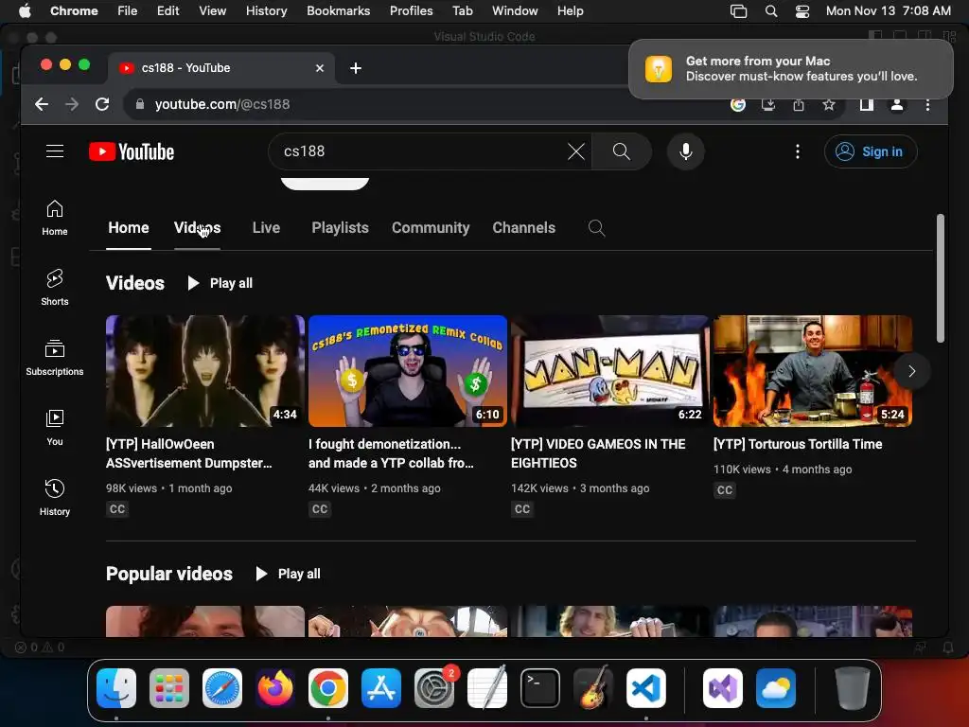Screen dimensions: 969x727
Task: Show next videos with right chevron
Action: [911, 371]
